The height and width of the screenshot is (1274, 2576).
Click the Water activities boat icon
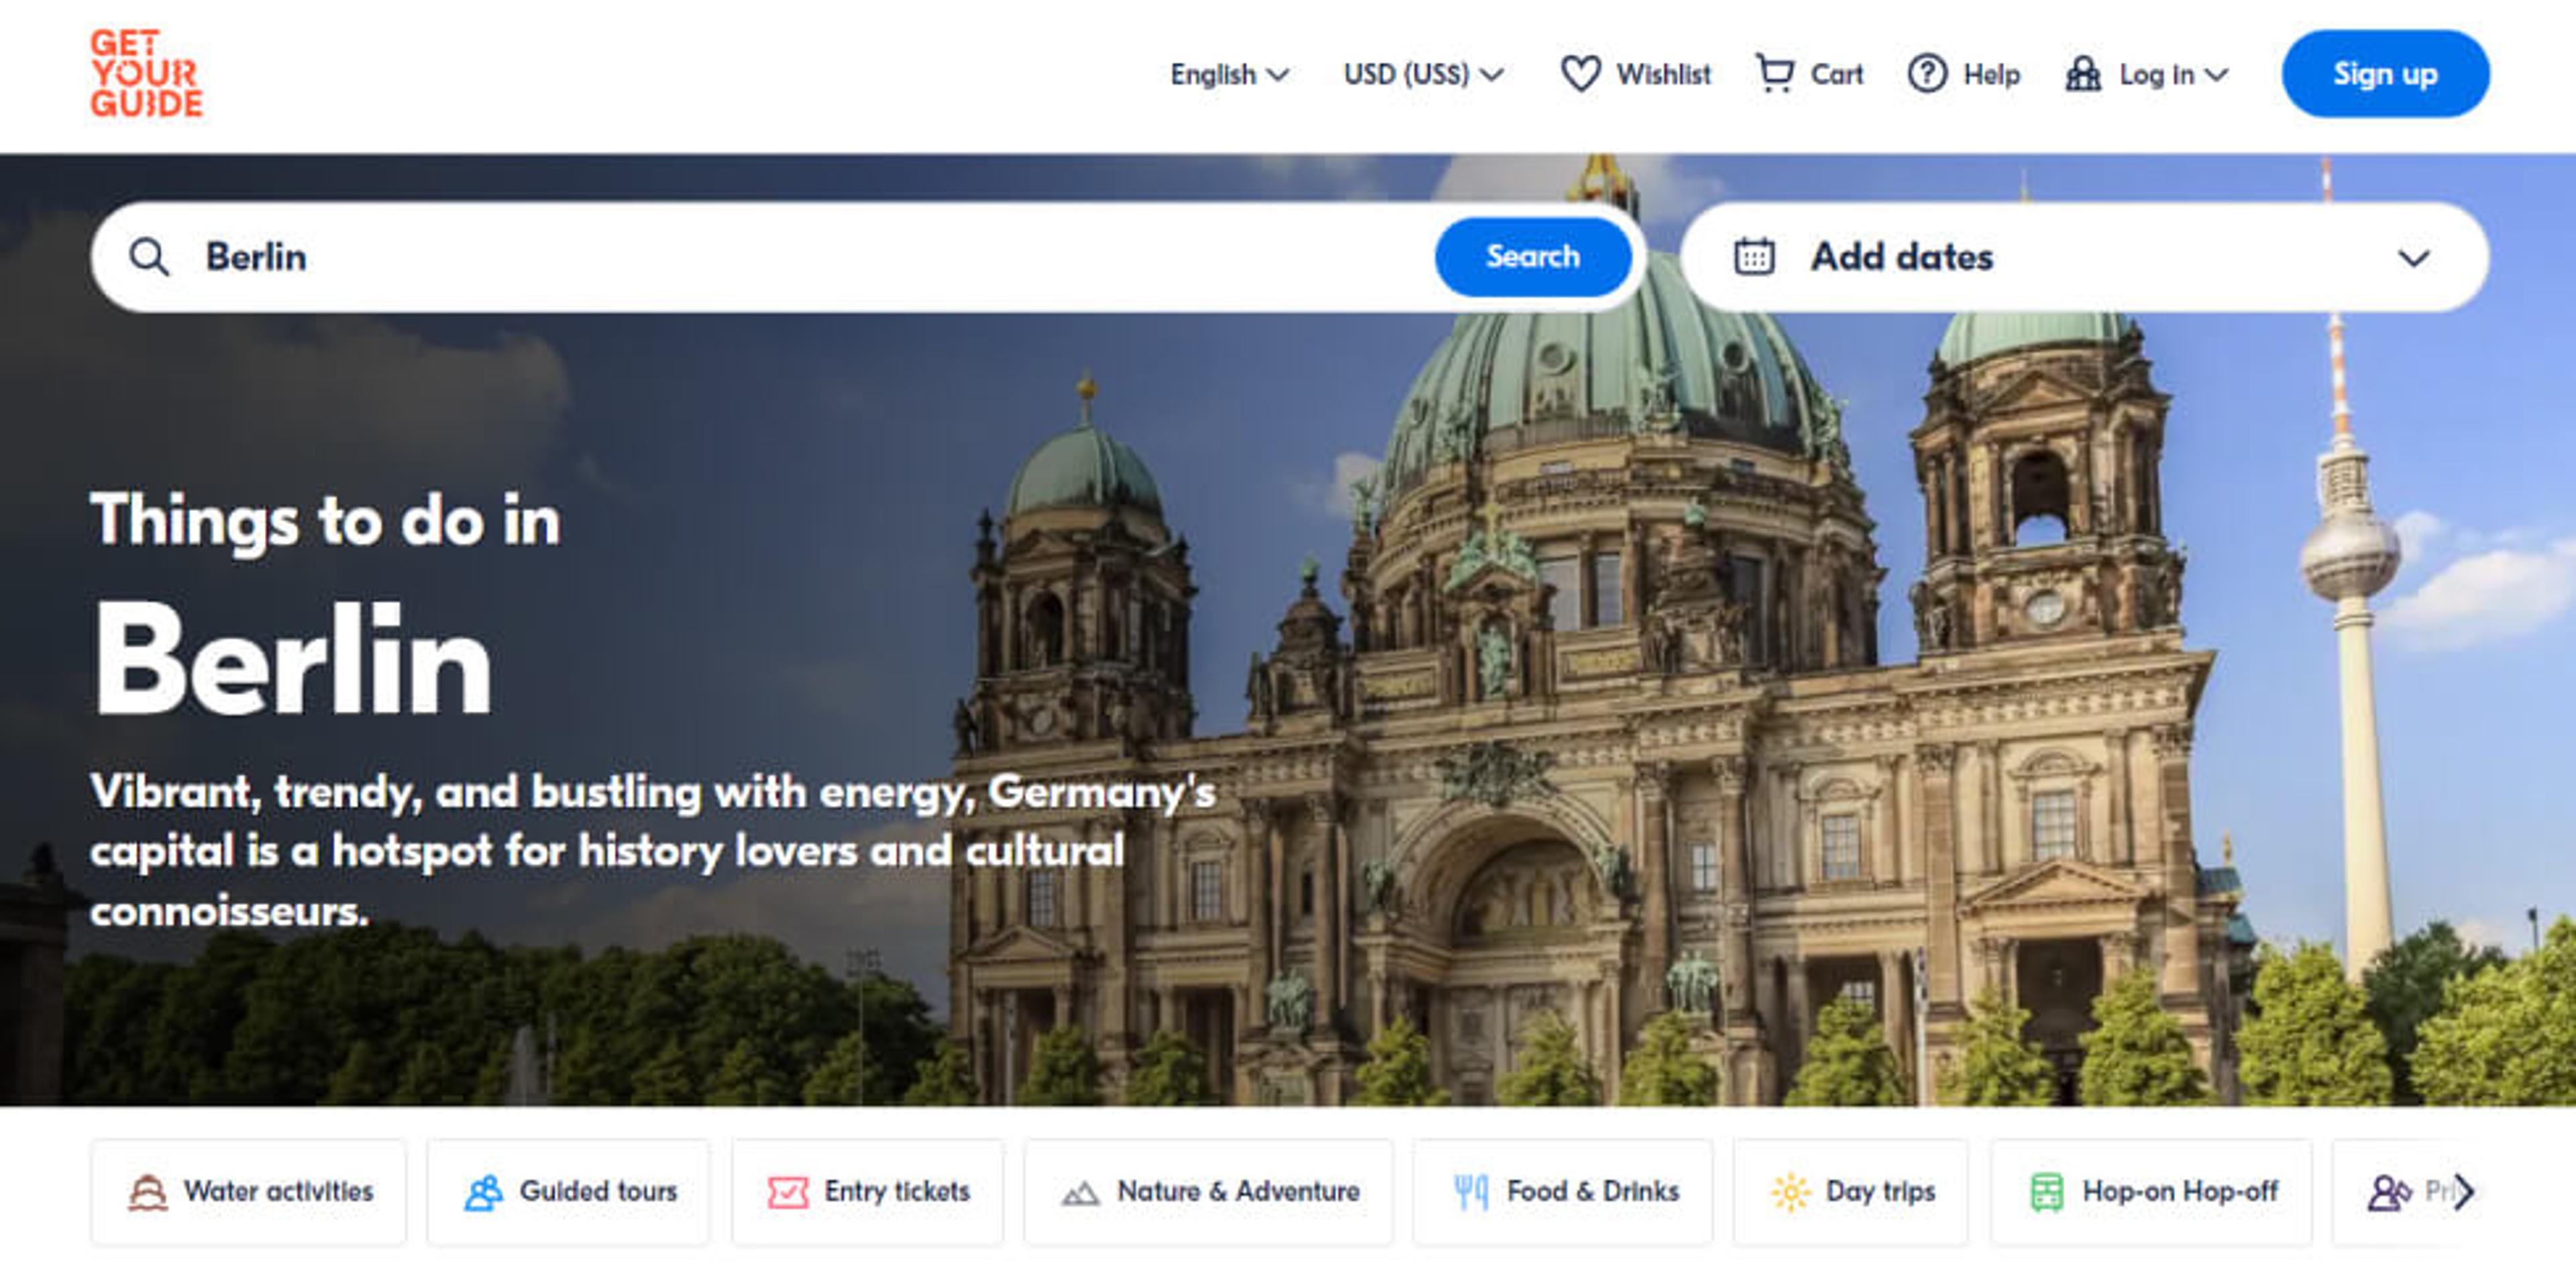coord(147,1192)
